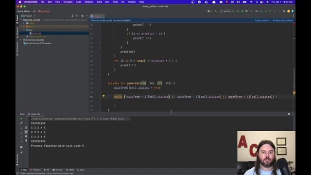Expand the out folder in project tree
Image resolution: width=311 pixels, height=175 pixels.
[24, 26]
